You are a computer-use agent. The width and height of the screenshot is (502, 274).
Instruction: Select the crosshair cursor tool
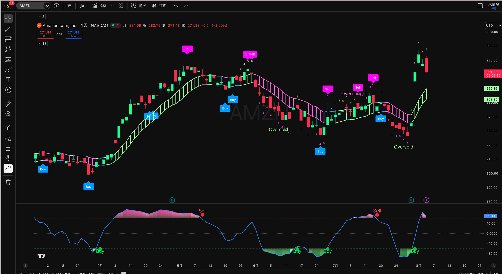click(8, 19)
